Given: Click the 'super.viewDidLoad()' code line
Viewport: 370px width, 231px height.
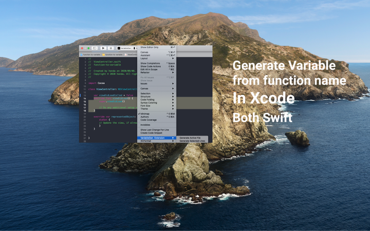Looking at the screenshot, I should [112, 101].
